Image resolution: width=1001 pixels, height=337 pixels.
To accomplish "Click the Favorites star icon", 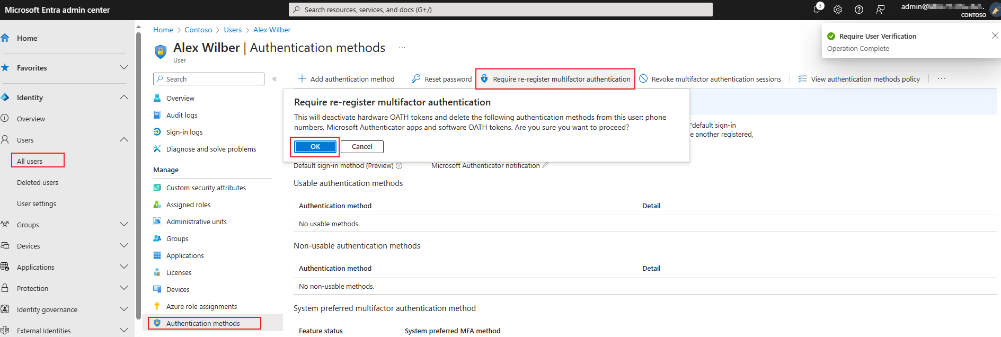I will [x=5, y=68].
